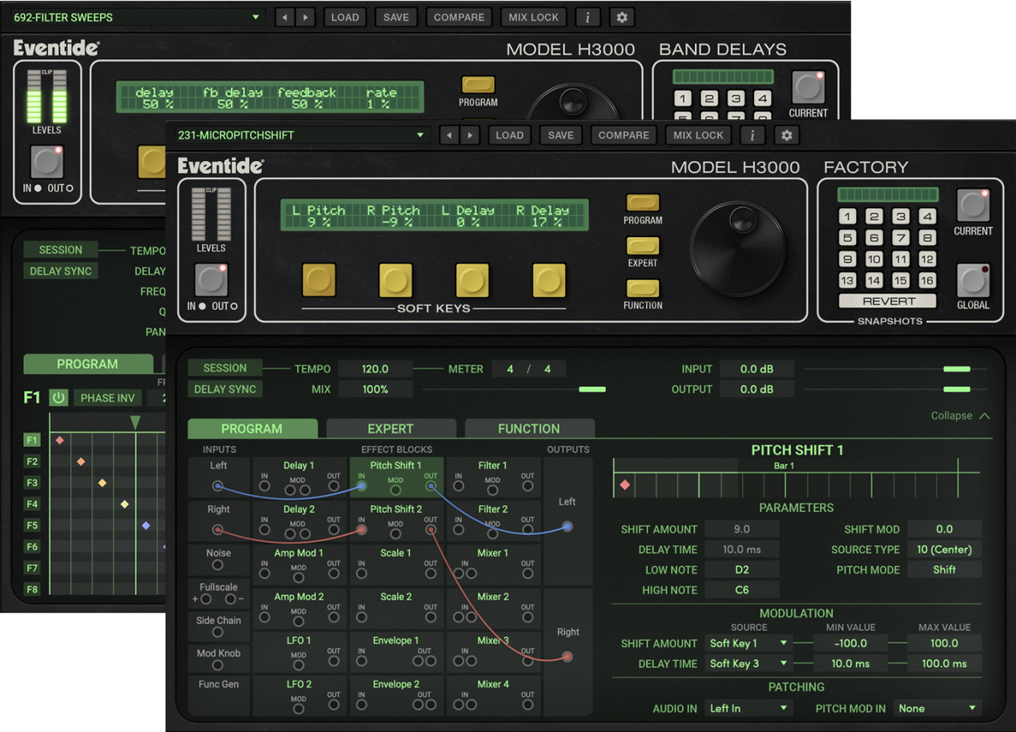
Task: Click the COMPARE button
Action: pyautogui.click(x=624, y=135)
